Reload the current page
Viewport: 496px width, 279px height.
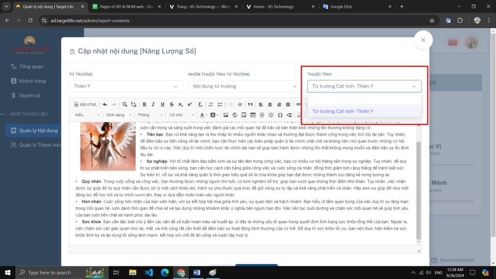click(x=31, y=20)
